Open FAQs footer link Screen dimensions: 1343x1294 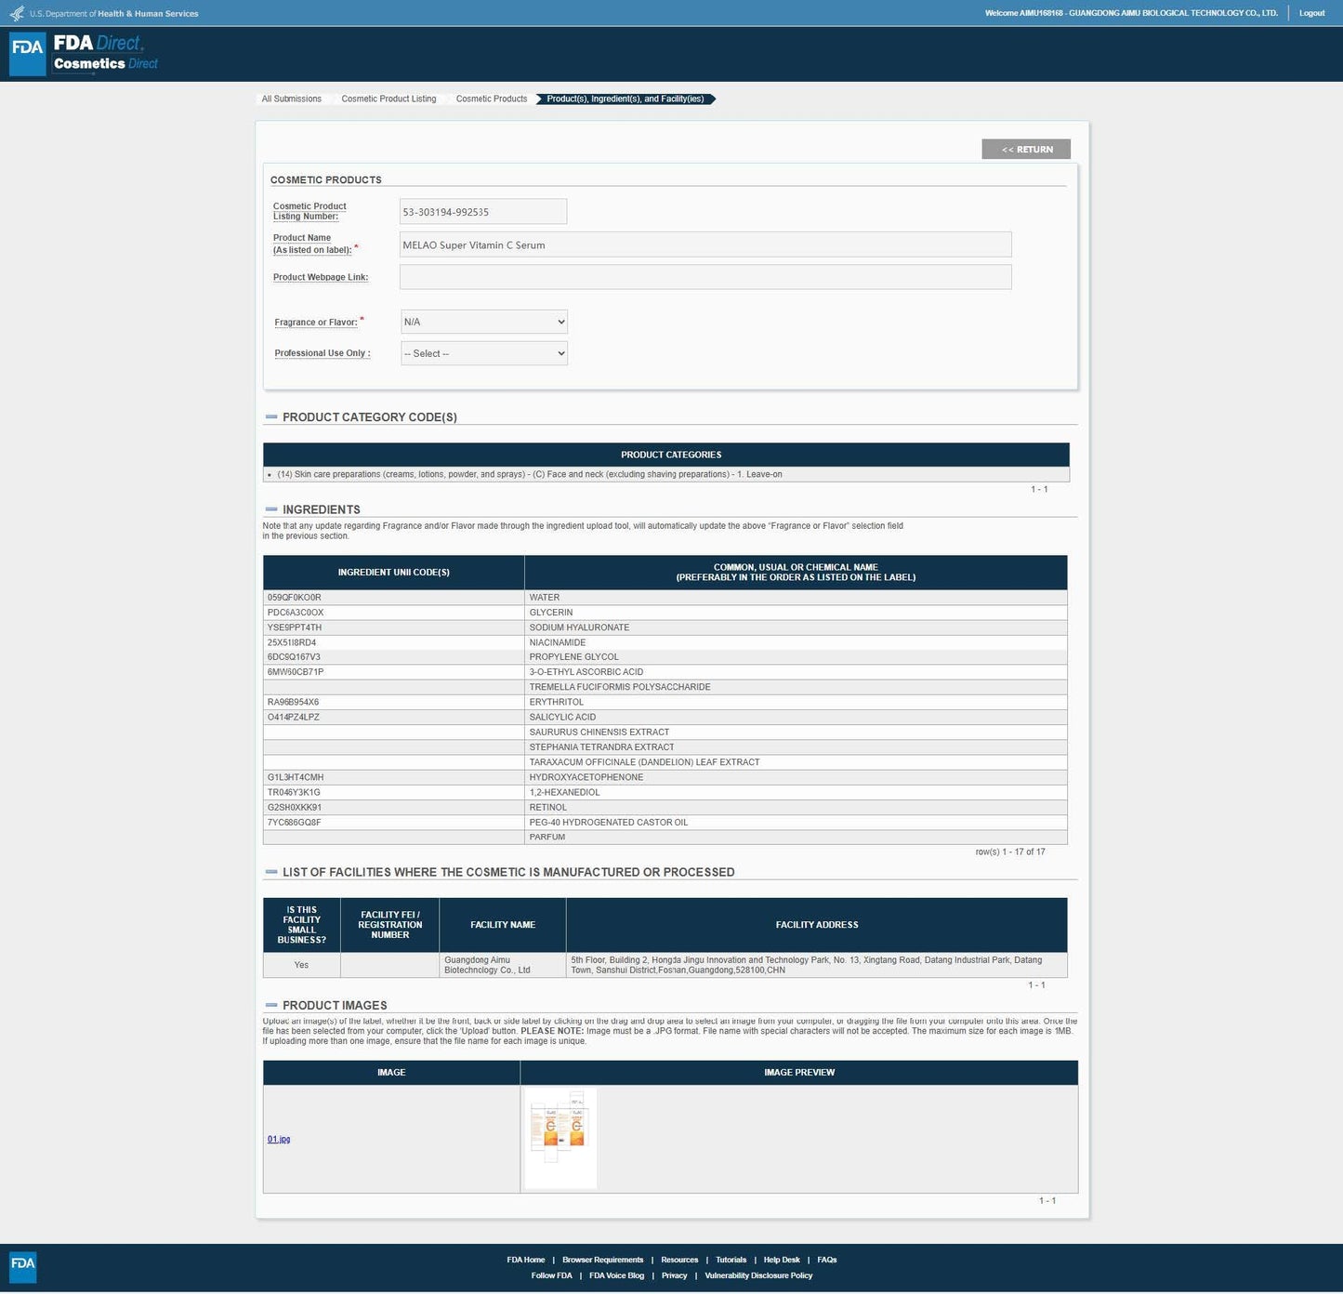coord(827,1260)
